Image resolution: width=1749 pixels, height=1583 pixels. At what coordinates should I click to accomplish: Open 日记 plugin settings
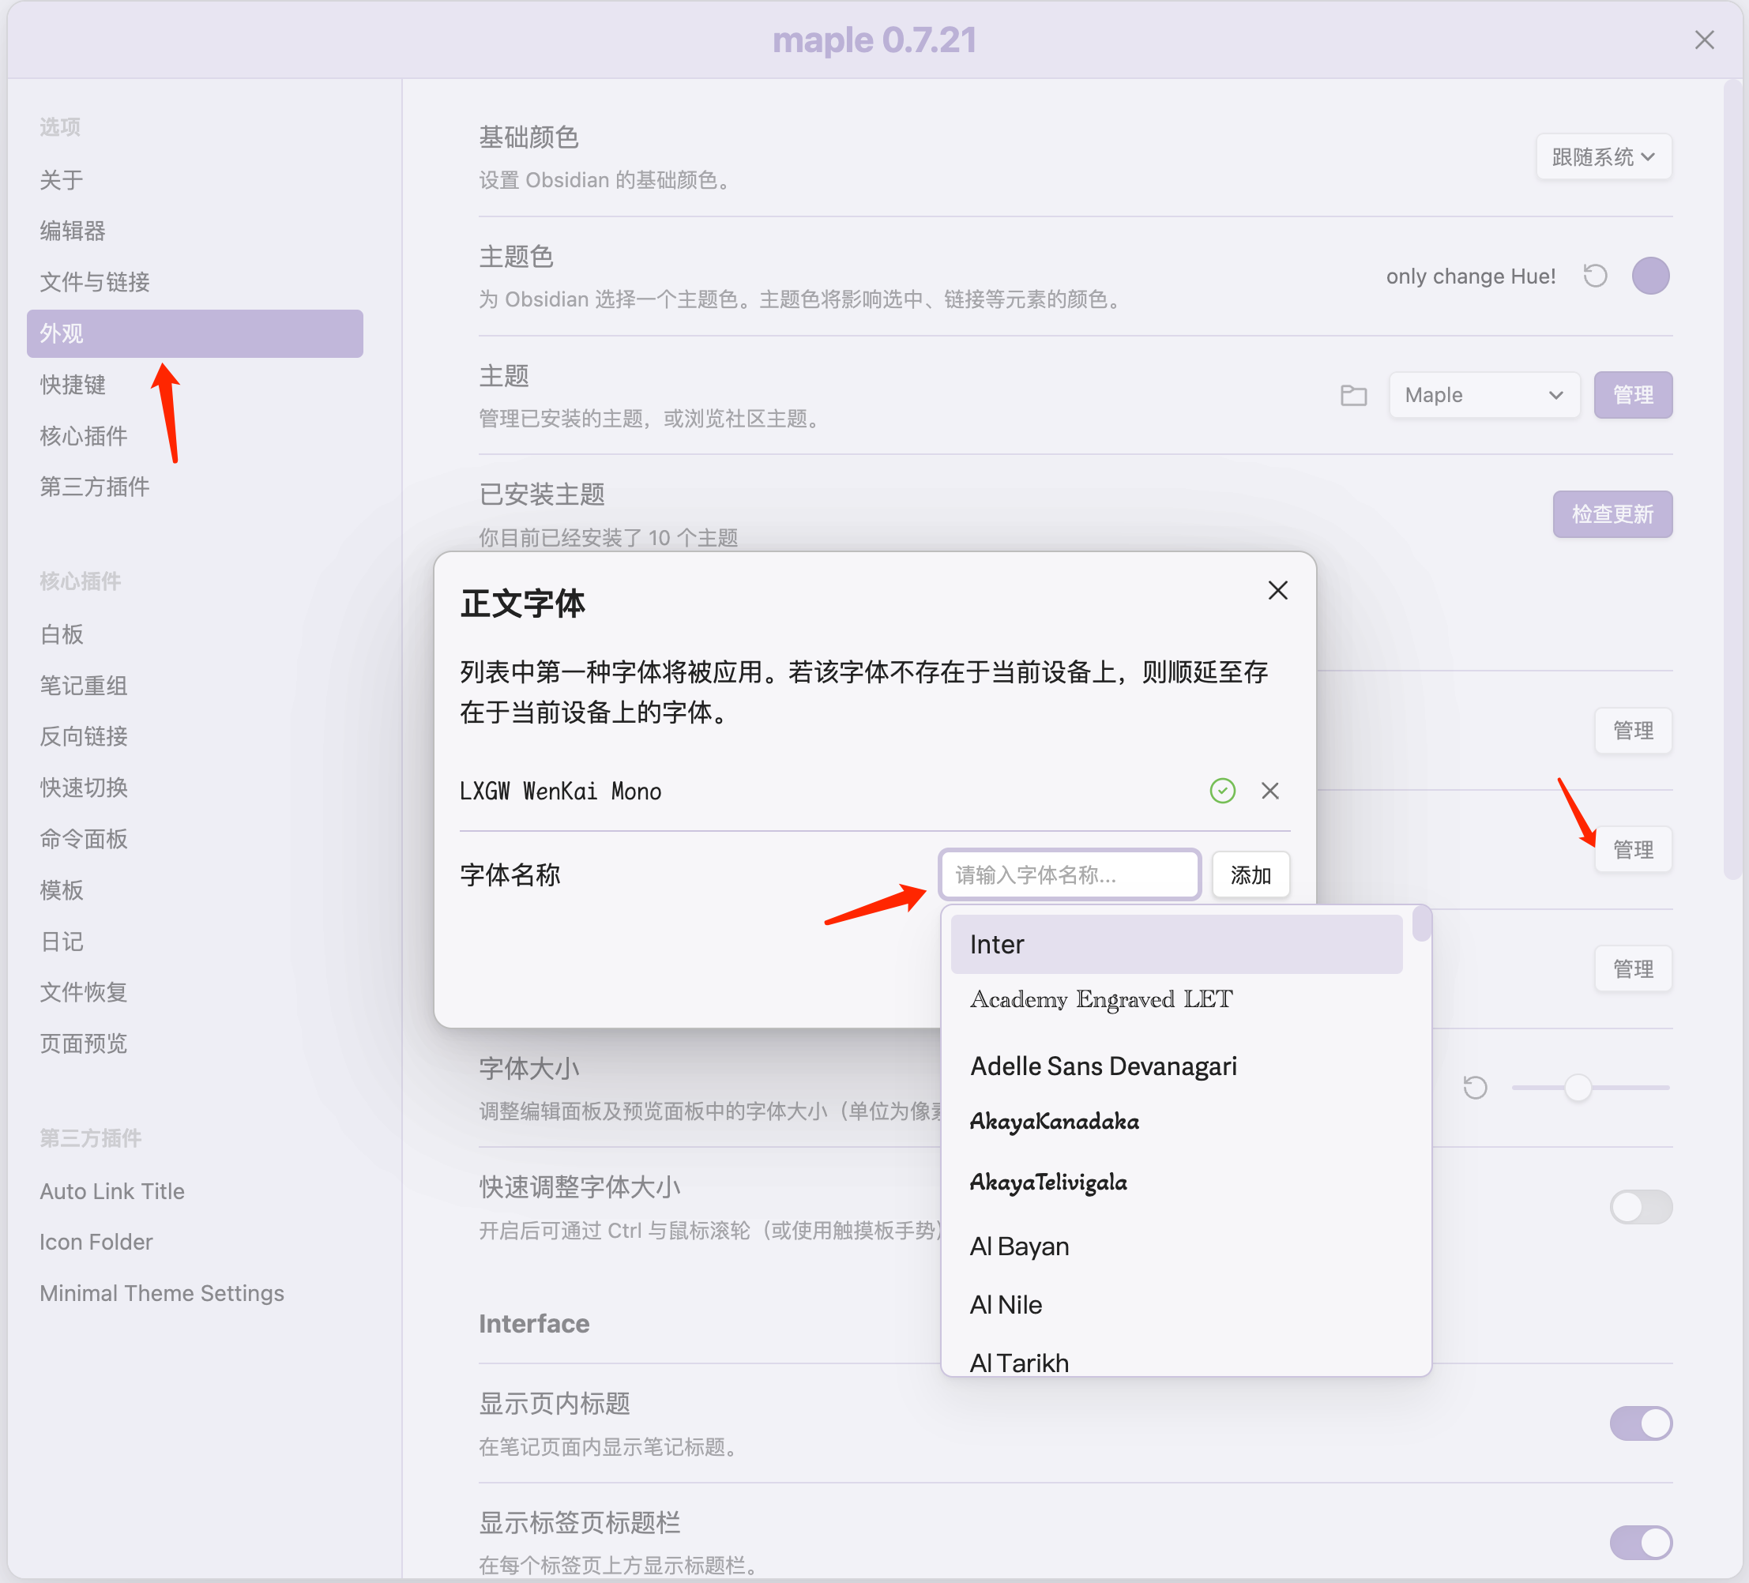pyautogui.click(x=195, y=941)
